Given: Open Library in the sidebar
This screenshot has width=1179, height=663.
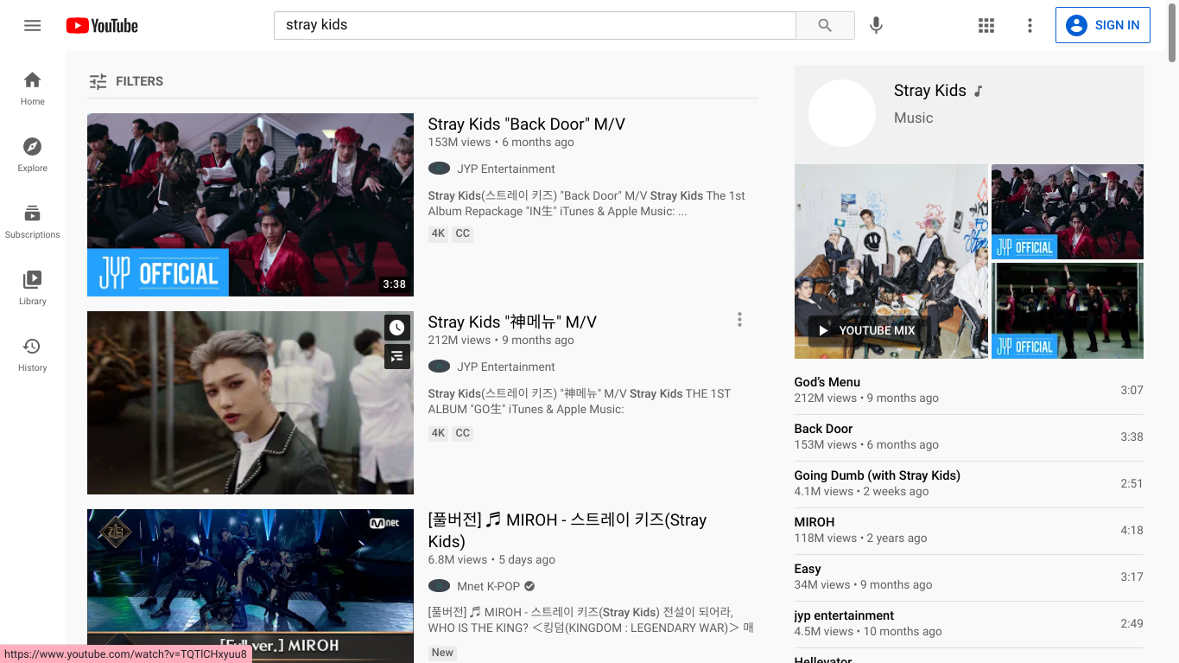Looking at the screenshot, I should pos(33,288).
